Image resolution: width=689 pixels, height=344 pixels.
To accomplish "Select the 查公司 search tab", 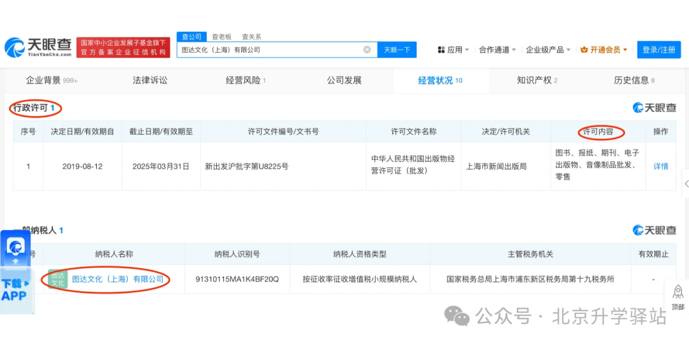I will pos(191,37).
